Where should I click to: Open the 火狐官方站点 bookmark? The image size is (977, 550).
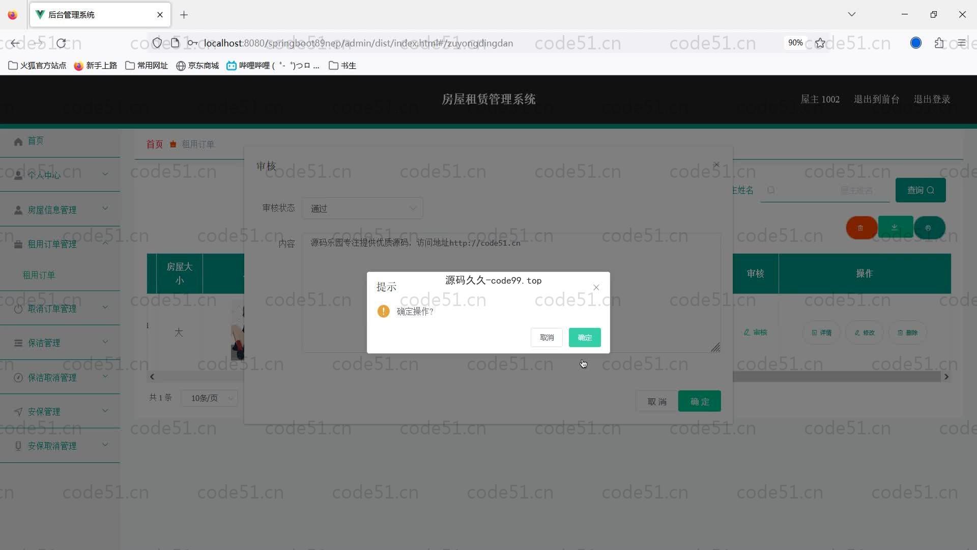click(x=37, y=66)
